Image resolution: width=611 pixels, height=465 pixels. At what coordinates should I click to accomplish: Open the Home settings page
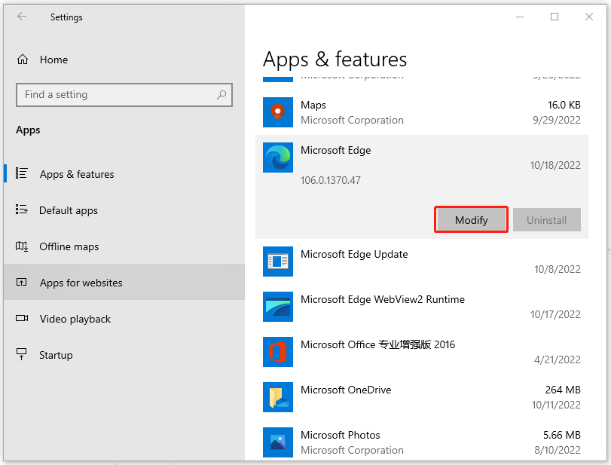coord(53,60)
